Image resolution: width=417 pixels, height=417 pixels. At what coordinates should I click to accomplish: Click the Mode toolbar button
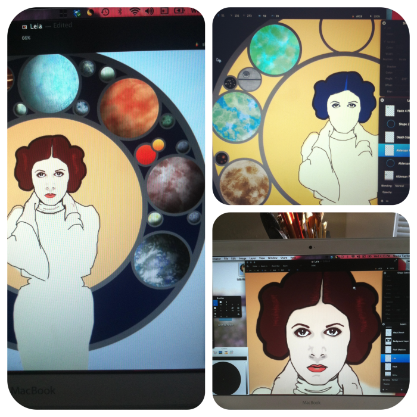pyautogui.click(x=254, y=266)
